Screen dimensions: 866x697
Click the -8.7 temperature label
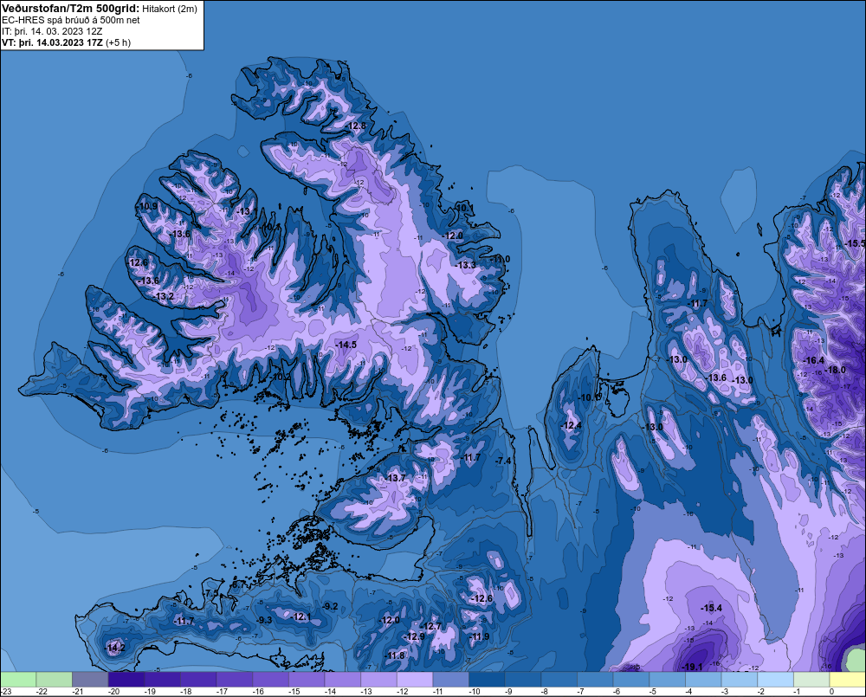tap(238, 584)
